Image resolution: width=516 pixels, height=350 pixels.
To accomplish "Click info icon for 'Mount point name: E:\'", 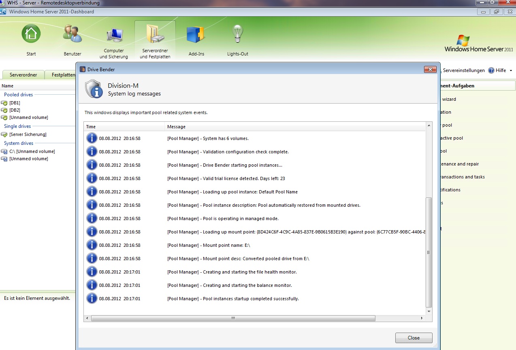I will [x=92, y=245].
